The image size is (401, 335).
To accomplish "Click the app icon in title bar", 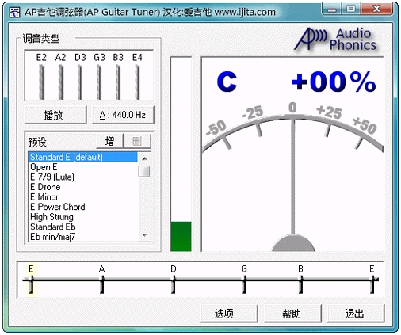I will (14, 12).
